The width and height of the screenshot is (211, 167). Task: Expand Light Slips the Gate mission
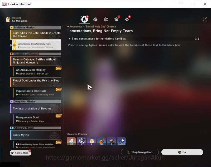(x=36, y=35)
